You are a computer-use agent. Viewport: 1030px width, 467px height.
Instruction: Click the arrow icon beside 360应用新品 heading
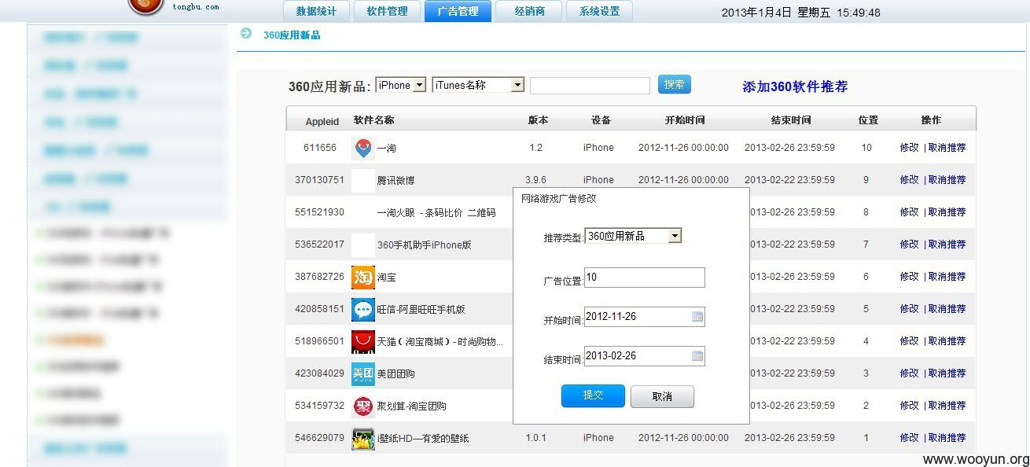click(x=246, y=33)
